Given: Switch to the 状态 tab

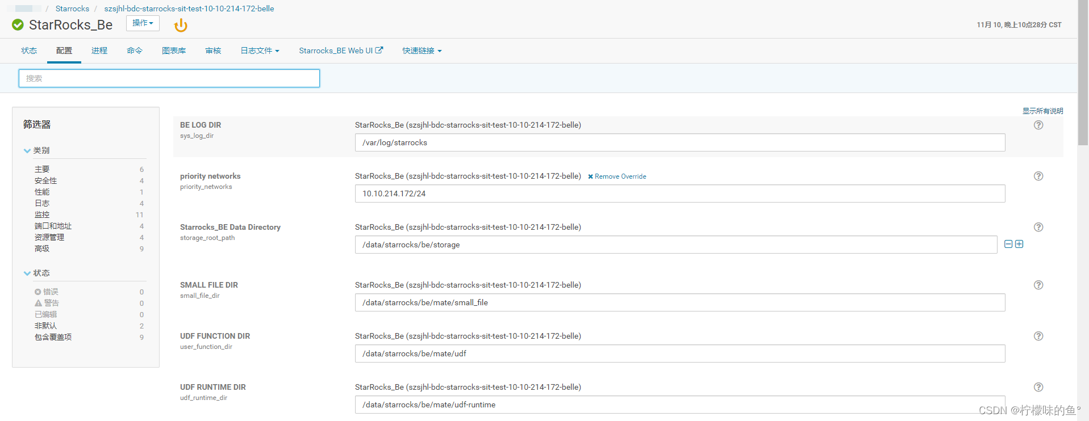Looking at the screenshot, I should click(29, 50).
